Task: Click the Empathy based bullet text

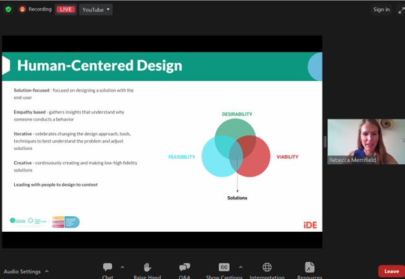Action: click(x=69, y=116)
